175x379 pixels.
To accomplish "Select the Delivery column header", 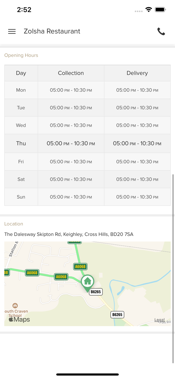I will click(137, 73).
